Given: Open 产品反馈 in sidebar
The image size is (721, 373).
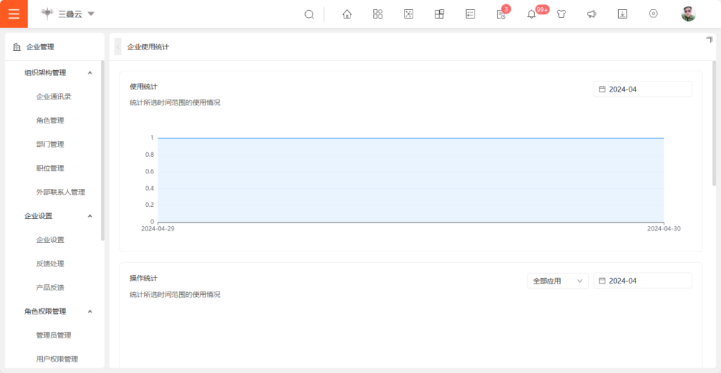Looking at the screenshot, I should (x=50, y=288).
